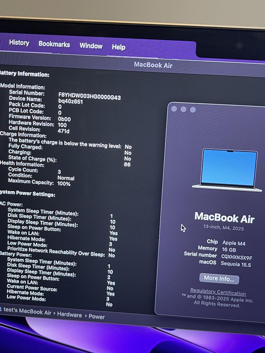
Task: Close the About This Mac window
Action: [174, 109]
